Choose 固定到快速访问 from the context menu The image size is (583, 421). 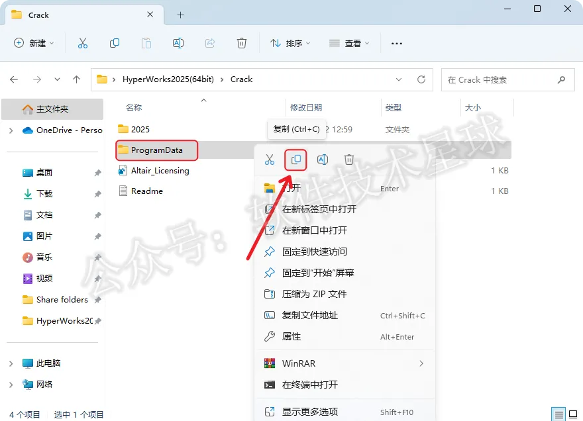345,252
